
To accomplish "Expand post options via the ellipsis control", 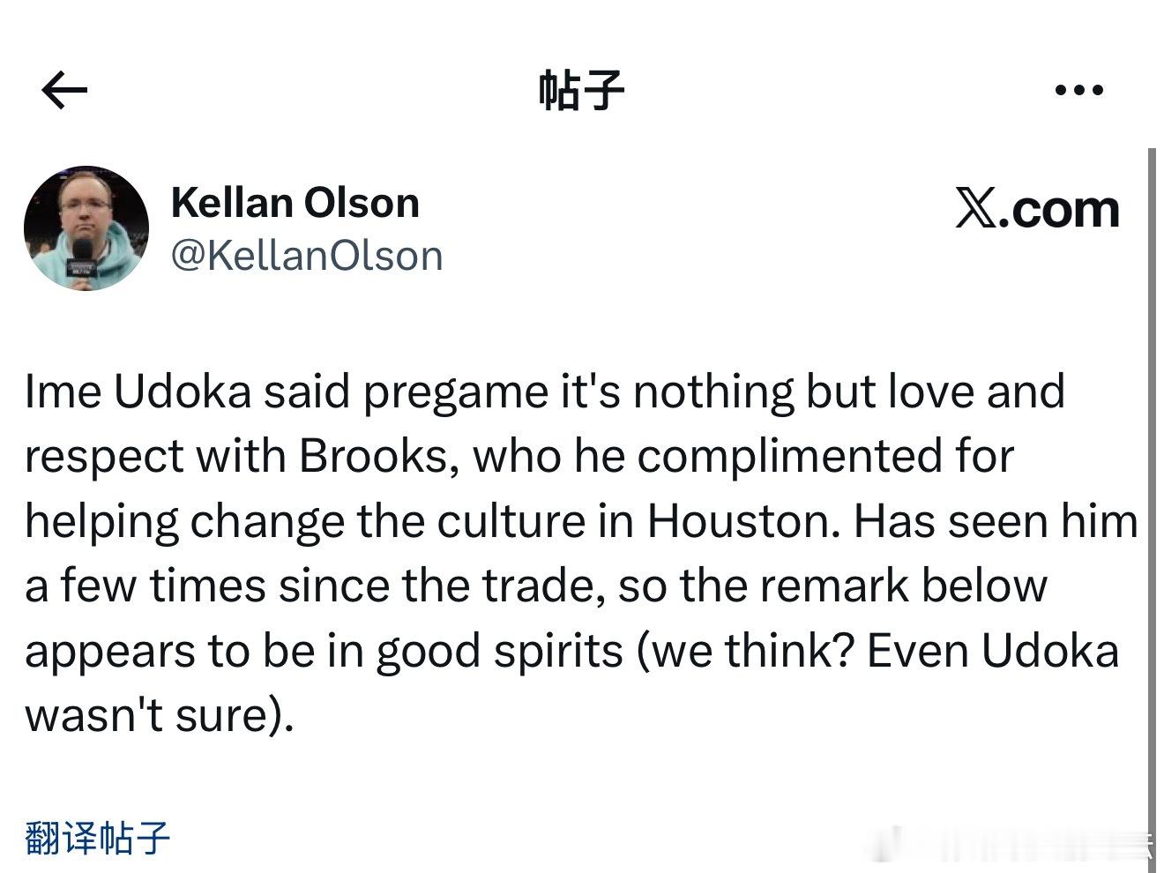I will [1078, 89].
